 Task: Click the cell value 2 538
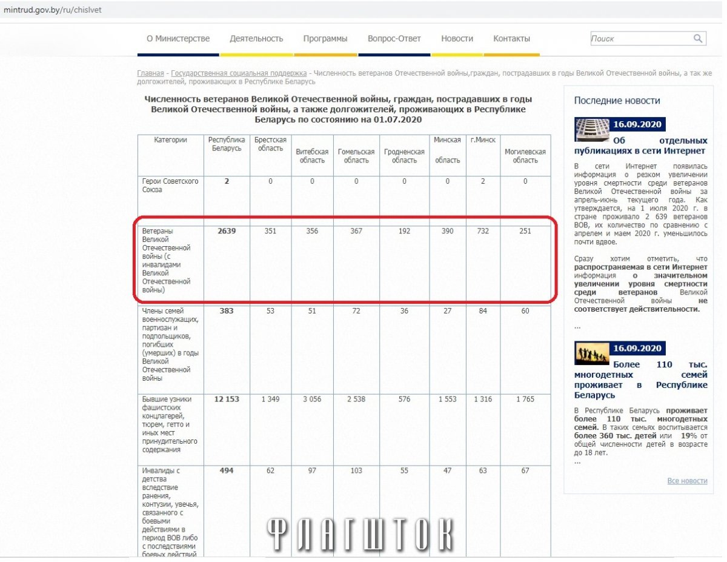tap(356, 399)
